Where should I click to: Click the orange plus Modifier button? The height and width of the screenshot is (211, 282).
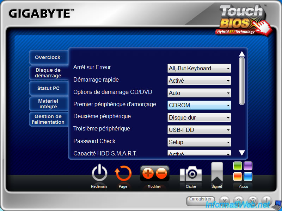(x=148, y=173)
